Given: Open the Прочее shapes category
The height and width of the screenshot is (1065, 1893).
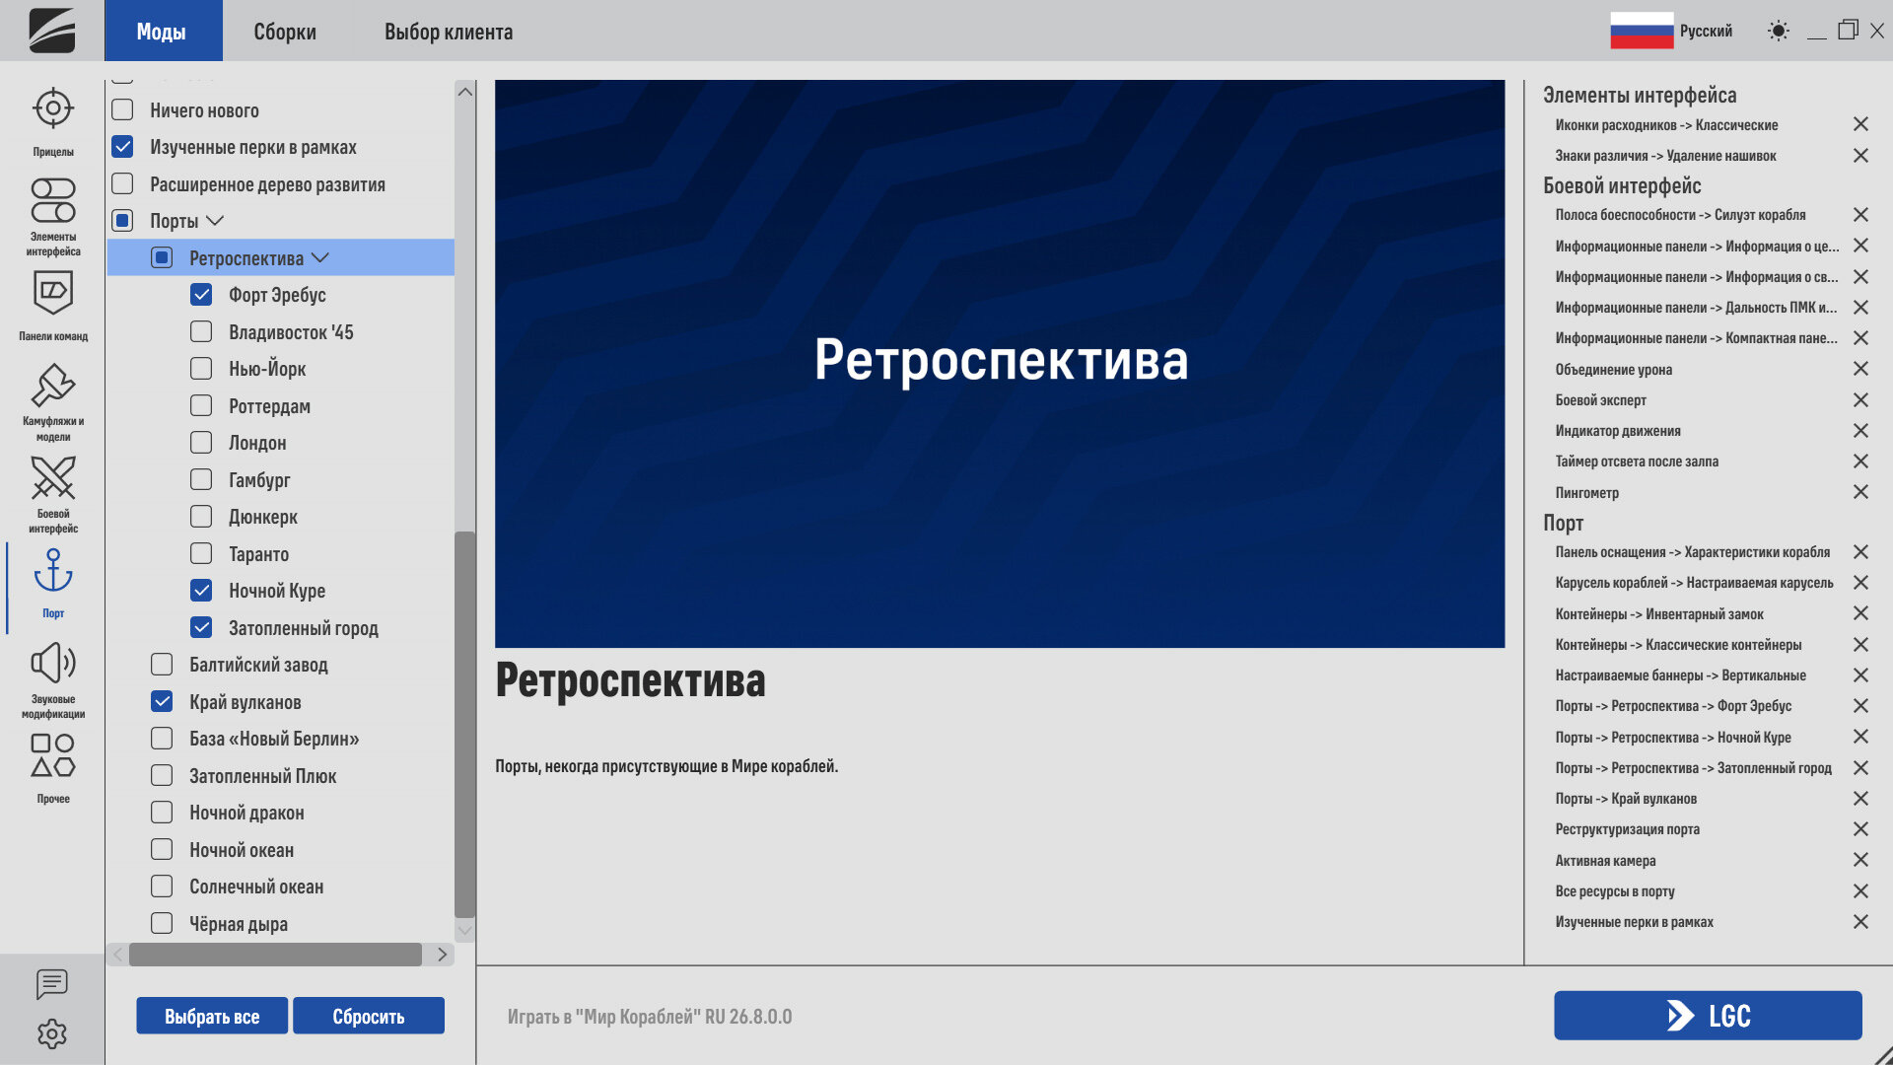Looking at the screenshot, I should (53, 768).
